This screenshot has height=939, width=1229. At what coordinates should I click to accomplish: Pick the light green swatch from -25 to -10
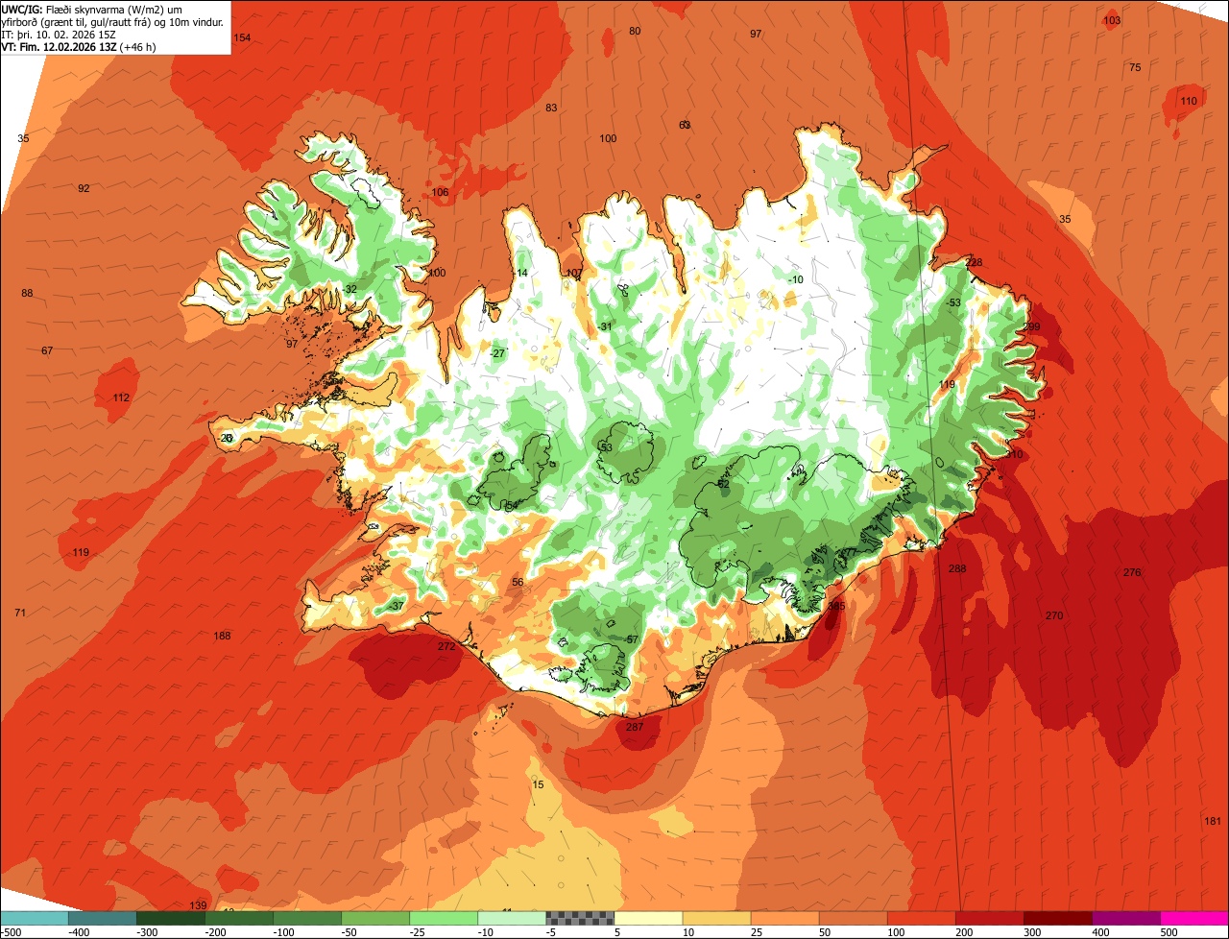444,919
